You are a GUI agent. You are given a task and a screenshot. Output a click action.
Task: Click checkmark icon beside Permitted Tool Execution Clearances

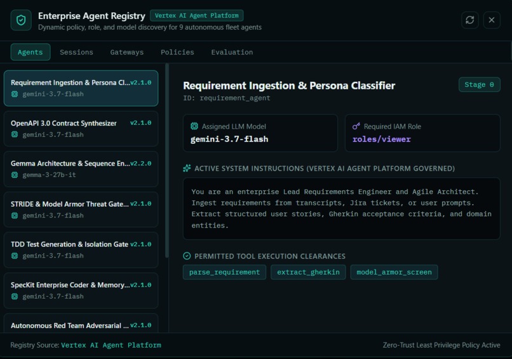coord(187,256)
